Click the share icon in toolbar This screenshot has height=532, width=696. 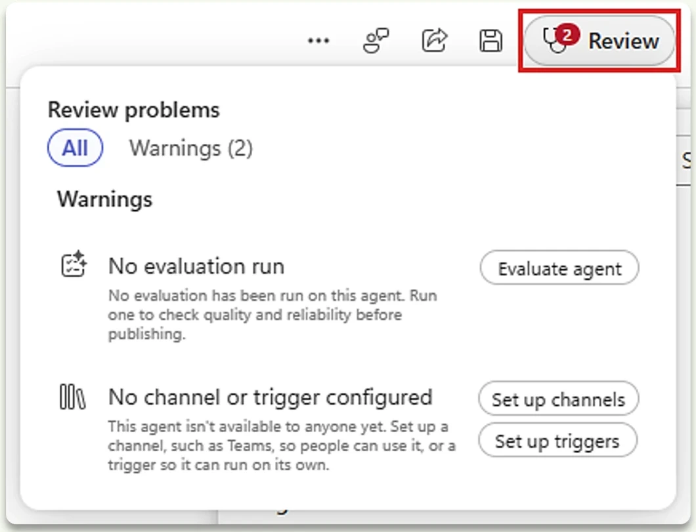434,41
